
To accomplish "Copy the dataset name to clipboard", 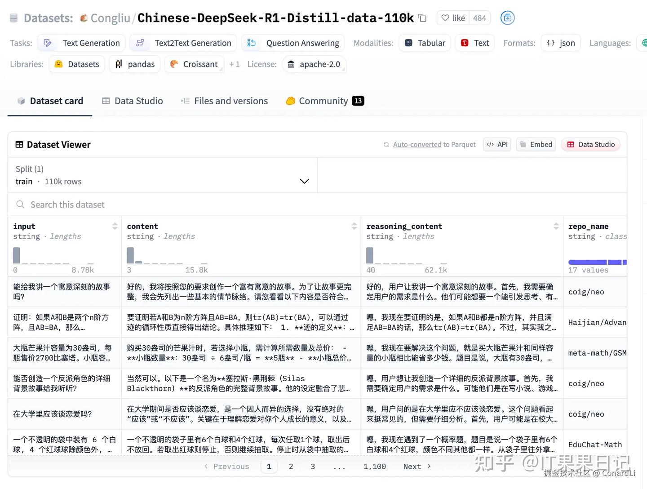I will pyautogui.click(x=421, y=17).
